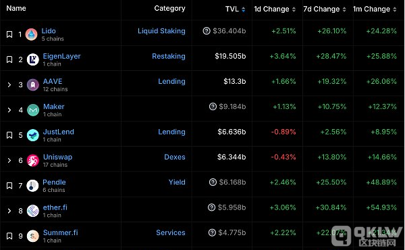
Task: Sort by 7d Change column header
Action: (x=325, y=9)
